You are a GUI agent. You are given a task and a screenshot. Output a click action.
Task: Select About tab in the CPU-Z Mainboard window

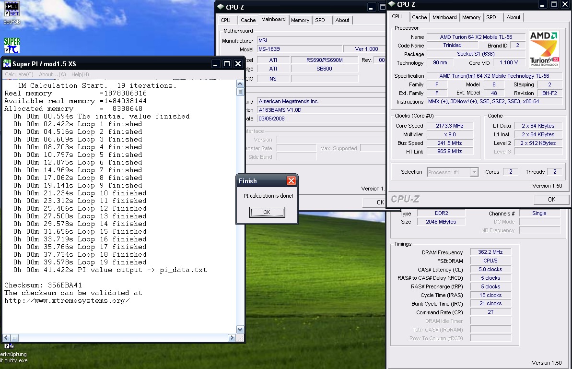pyautogui.click(x=342, y=20)
